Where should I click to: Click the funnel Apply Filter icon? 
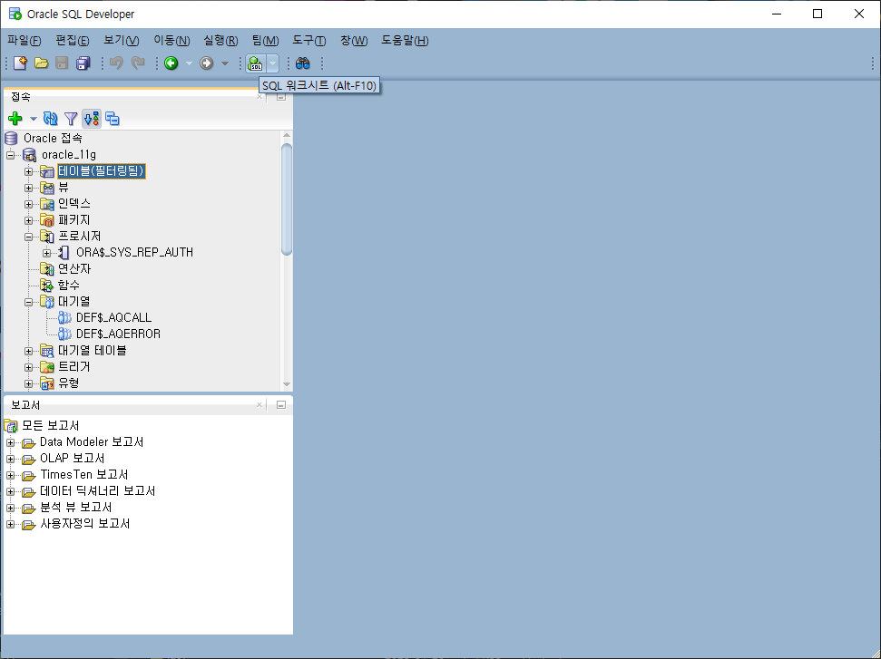coord(71,119)
